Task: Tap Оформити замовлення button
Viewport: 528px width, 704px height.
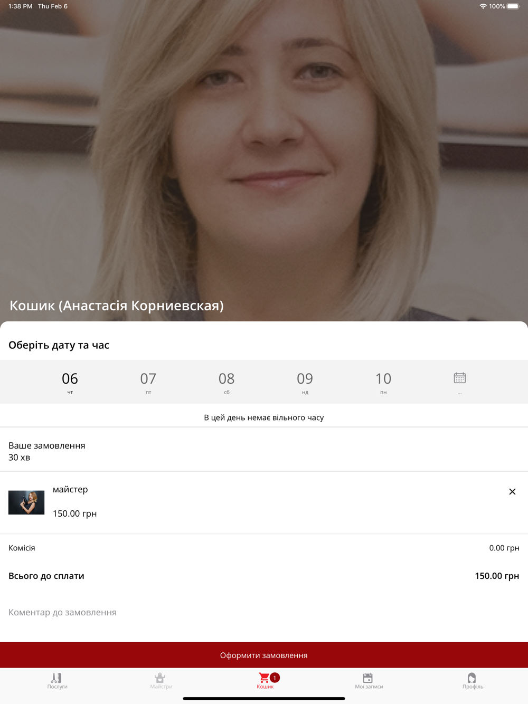Action: (x=264, y=655)
